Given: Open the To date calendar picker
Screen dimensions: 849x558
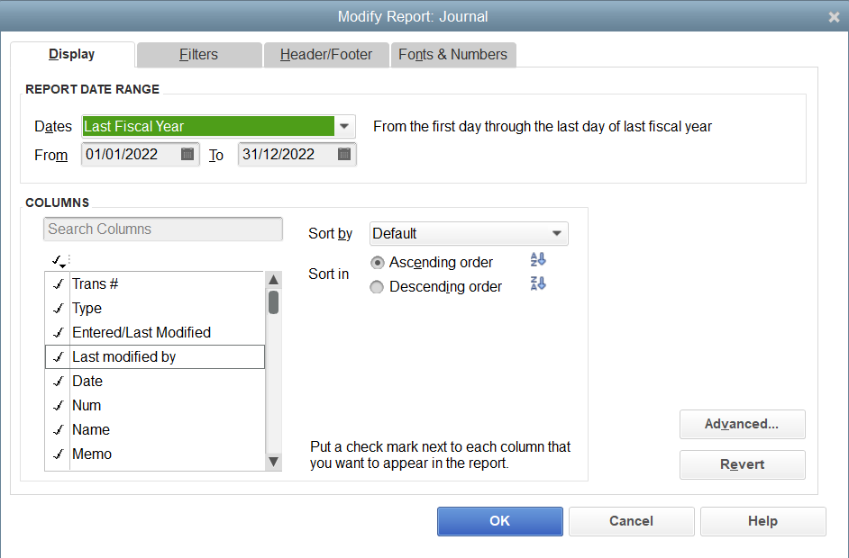Looking at the screenshot, I should (x=343, y=154).
